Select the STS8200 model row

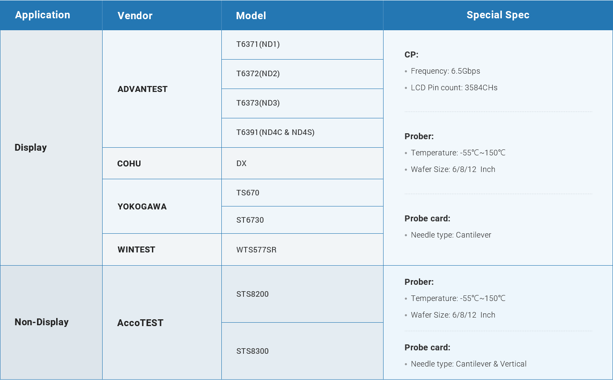point(252,294)
